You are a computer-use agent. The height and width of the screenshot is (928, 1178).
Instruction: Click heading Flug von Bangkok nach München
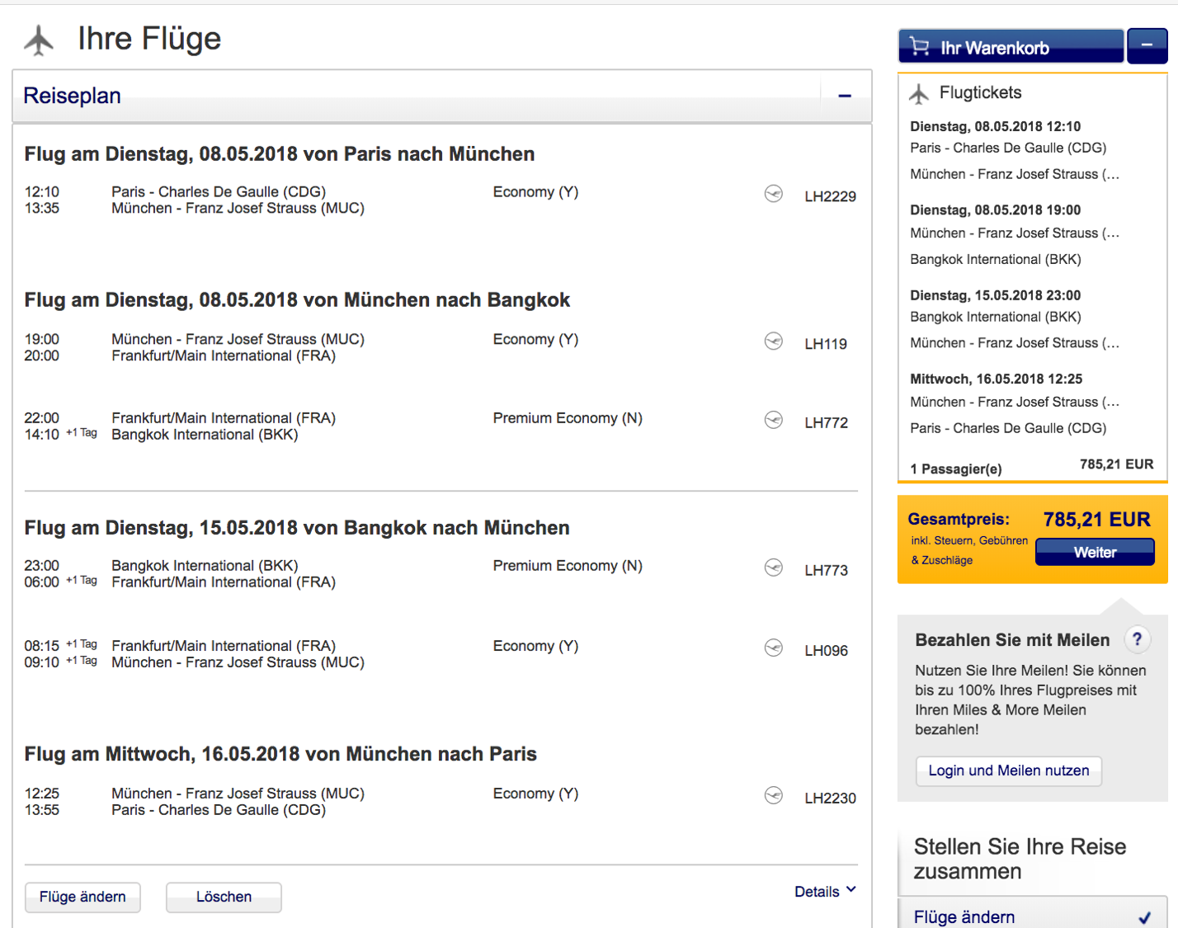click(x=297, y=528)
